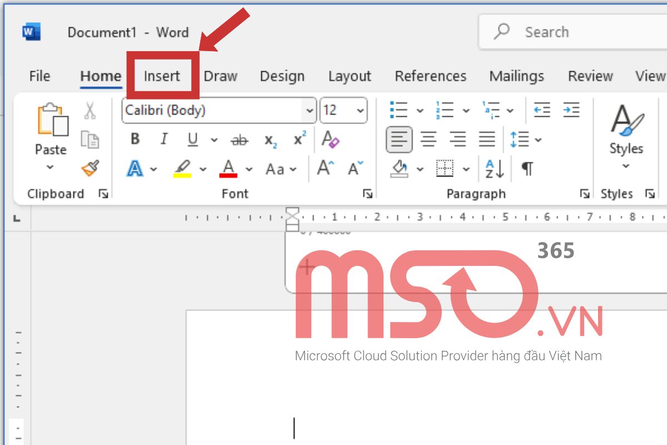The image size is (667, 445).
Task: Switch to the References tab
Action: point(431,76)
